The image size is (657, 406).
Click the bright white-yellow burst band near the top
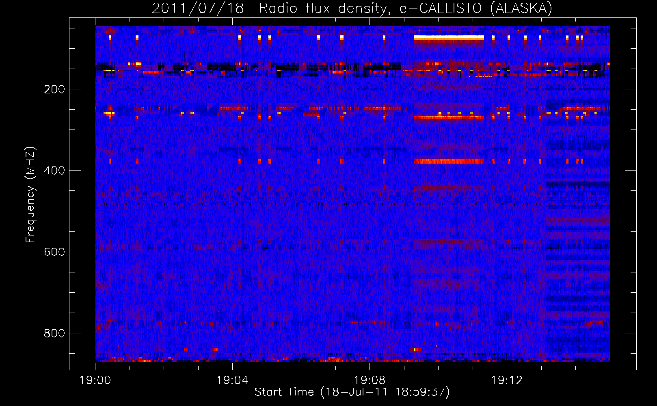449,38
